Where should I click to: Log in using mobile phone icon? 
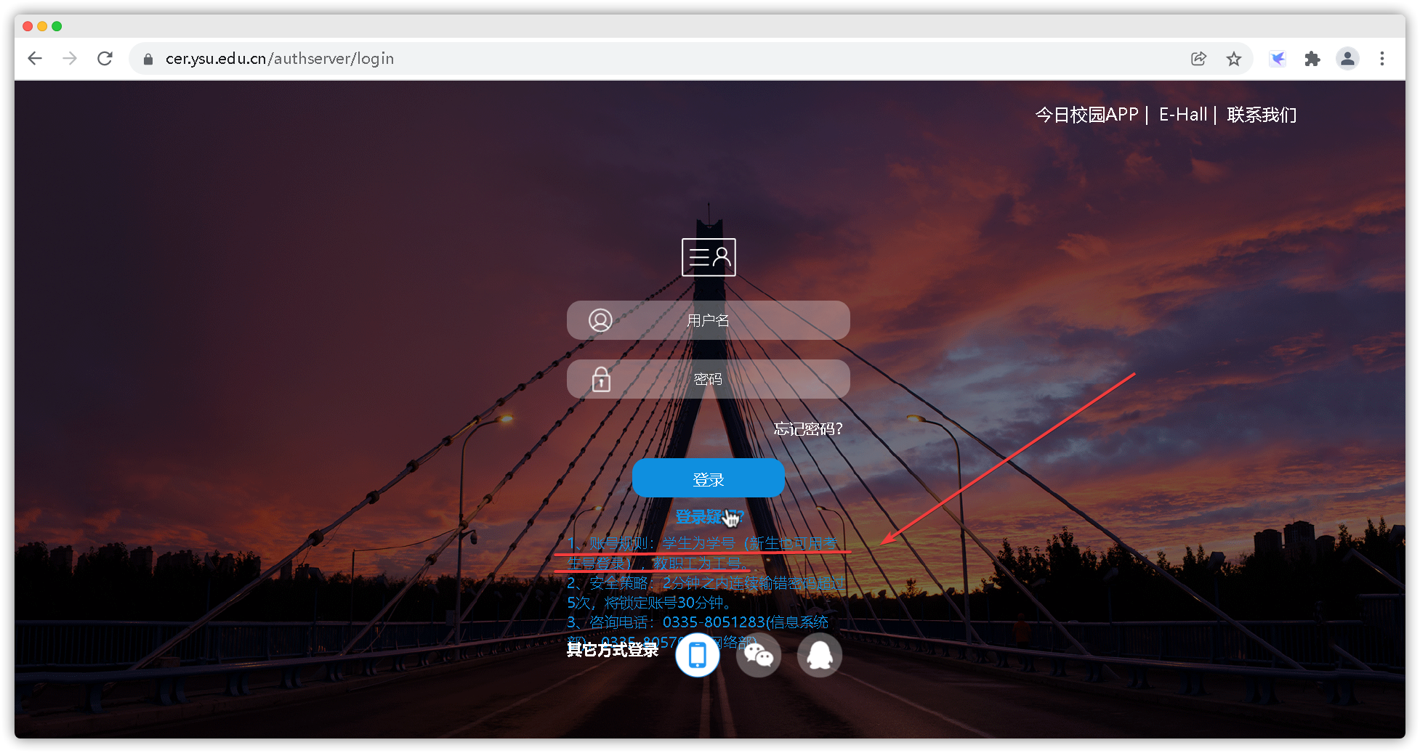697,655
